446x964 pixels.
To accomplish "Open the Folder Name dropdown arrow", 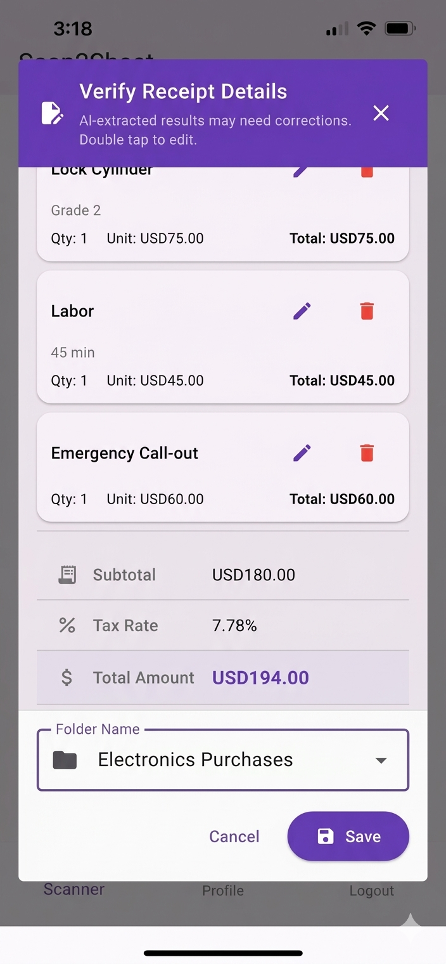I will pos(381,760).
